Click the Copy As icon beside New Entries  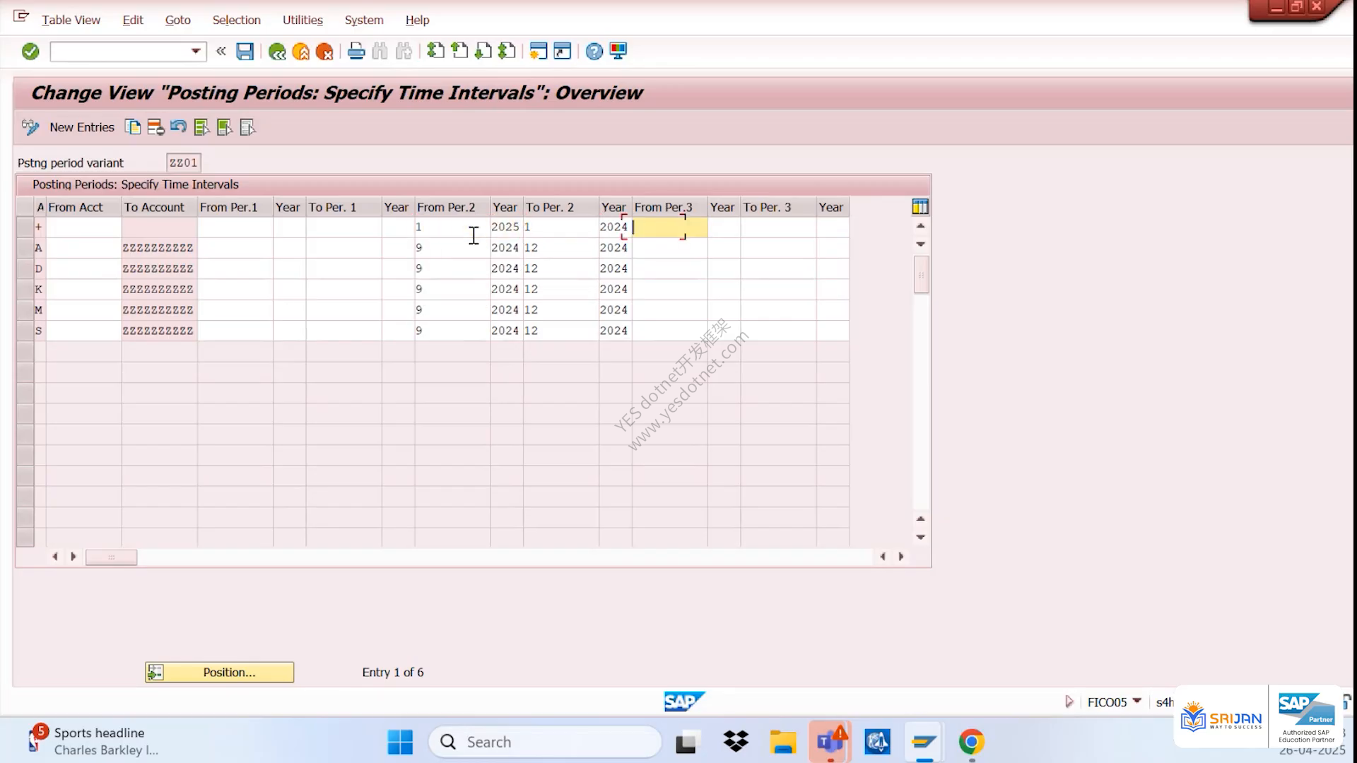(132, 127)
